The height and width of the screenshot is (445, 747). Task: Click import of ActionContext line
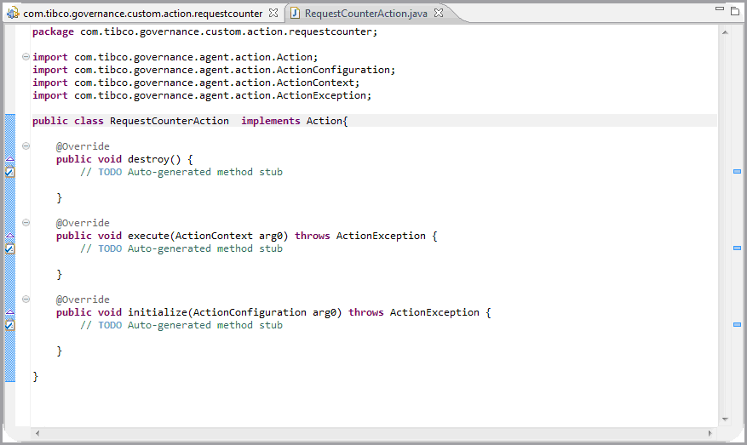[x=196, y=83]
